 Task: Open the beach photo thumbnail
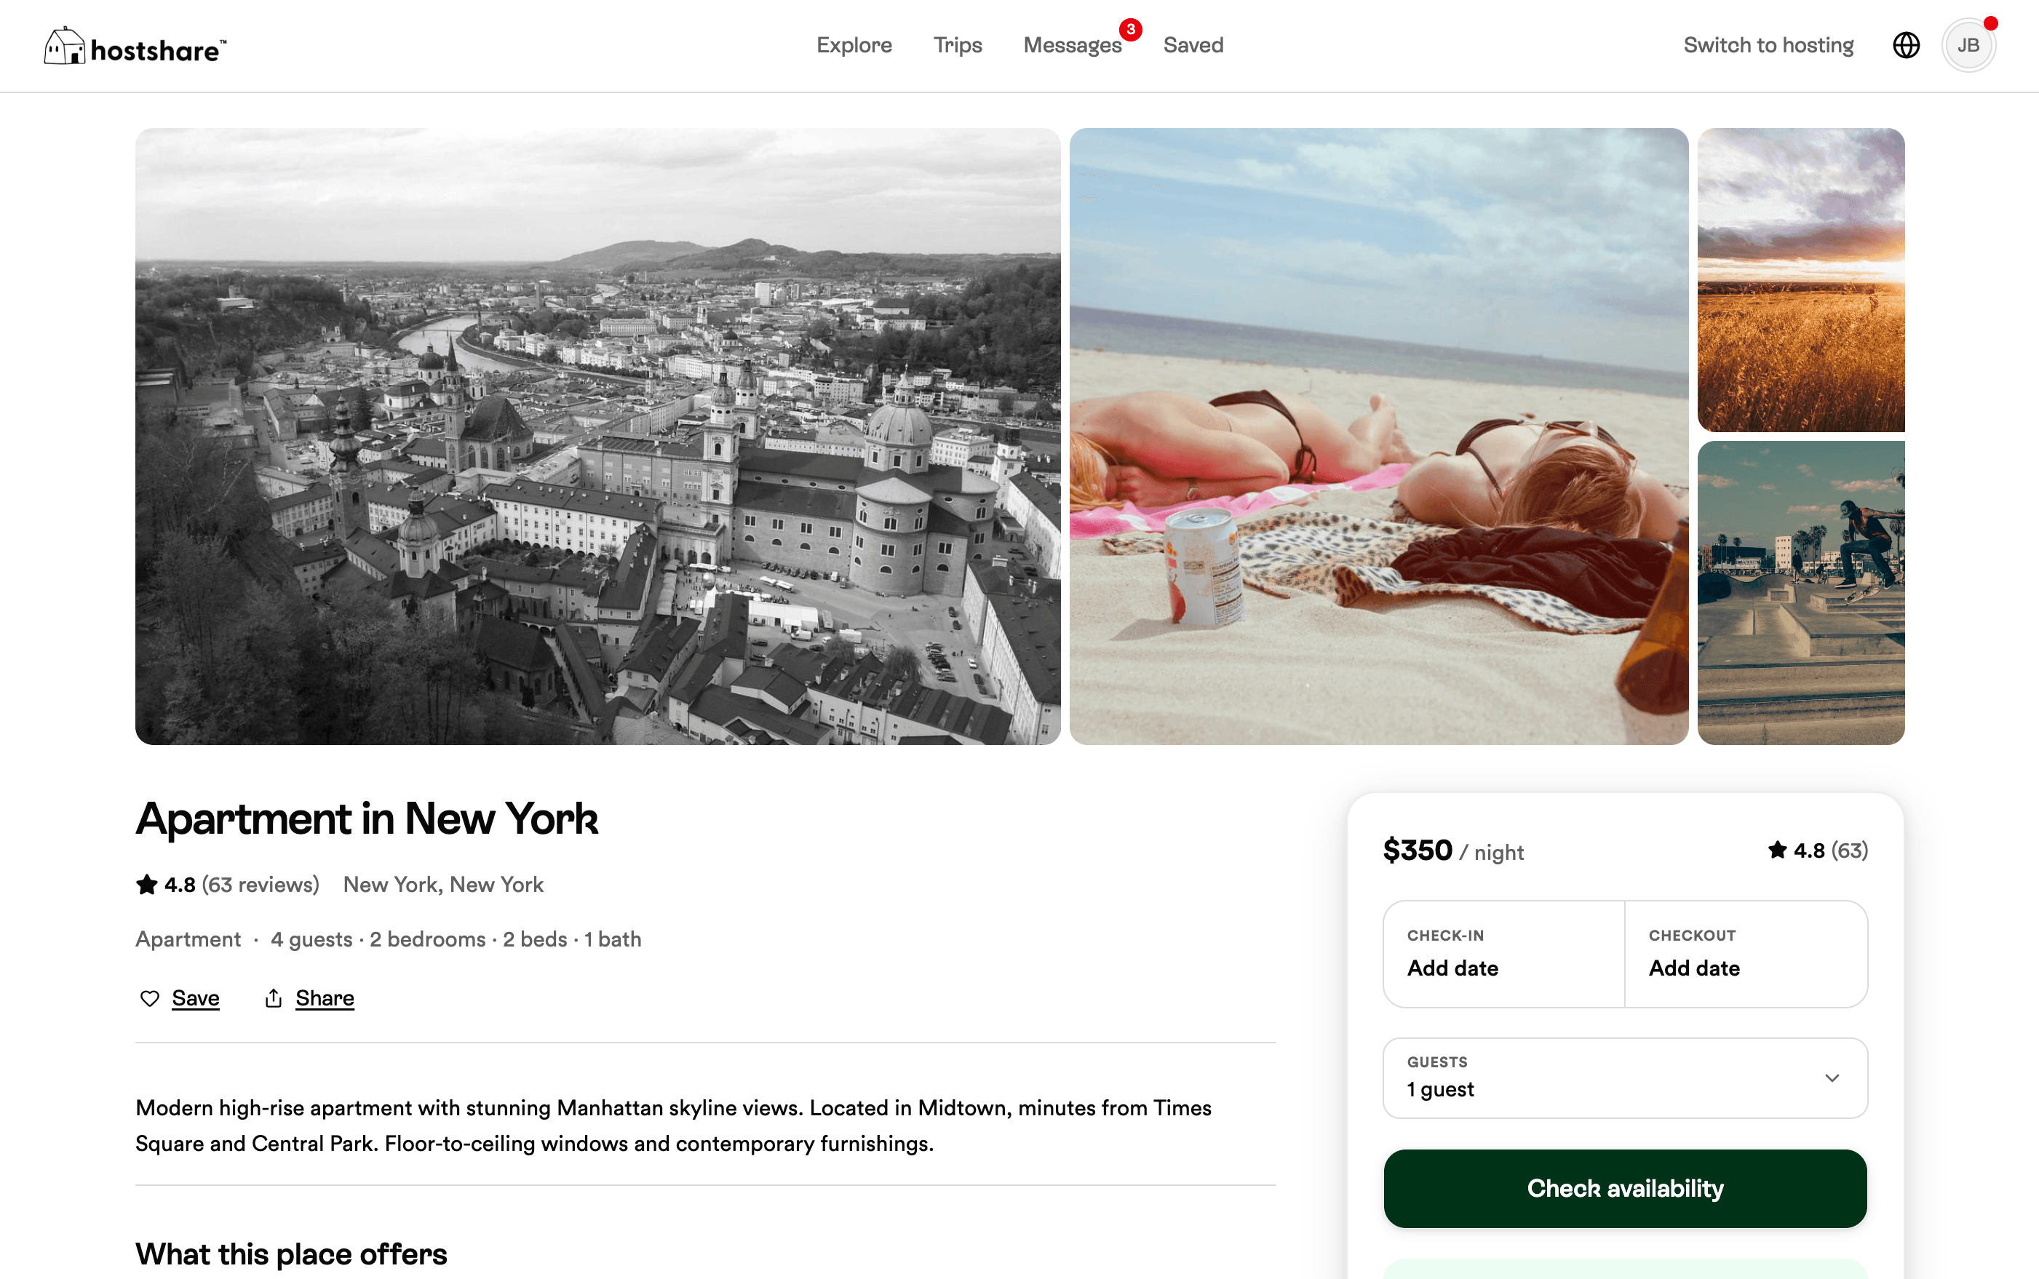[x=1378, y=437]
